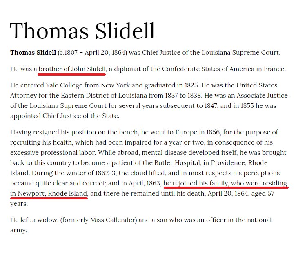Image resolution: width=296 pixels, height=267 pixels.
Task: Click the Thomas Slidell page title
Action: pos(82,31)
